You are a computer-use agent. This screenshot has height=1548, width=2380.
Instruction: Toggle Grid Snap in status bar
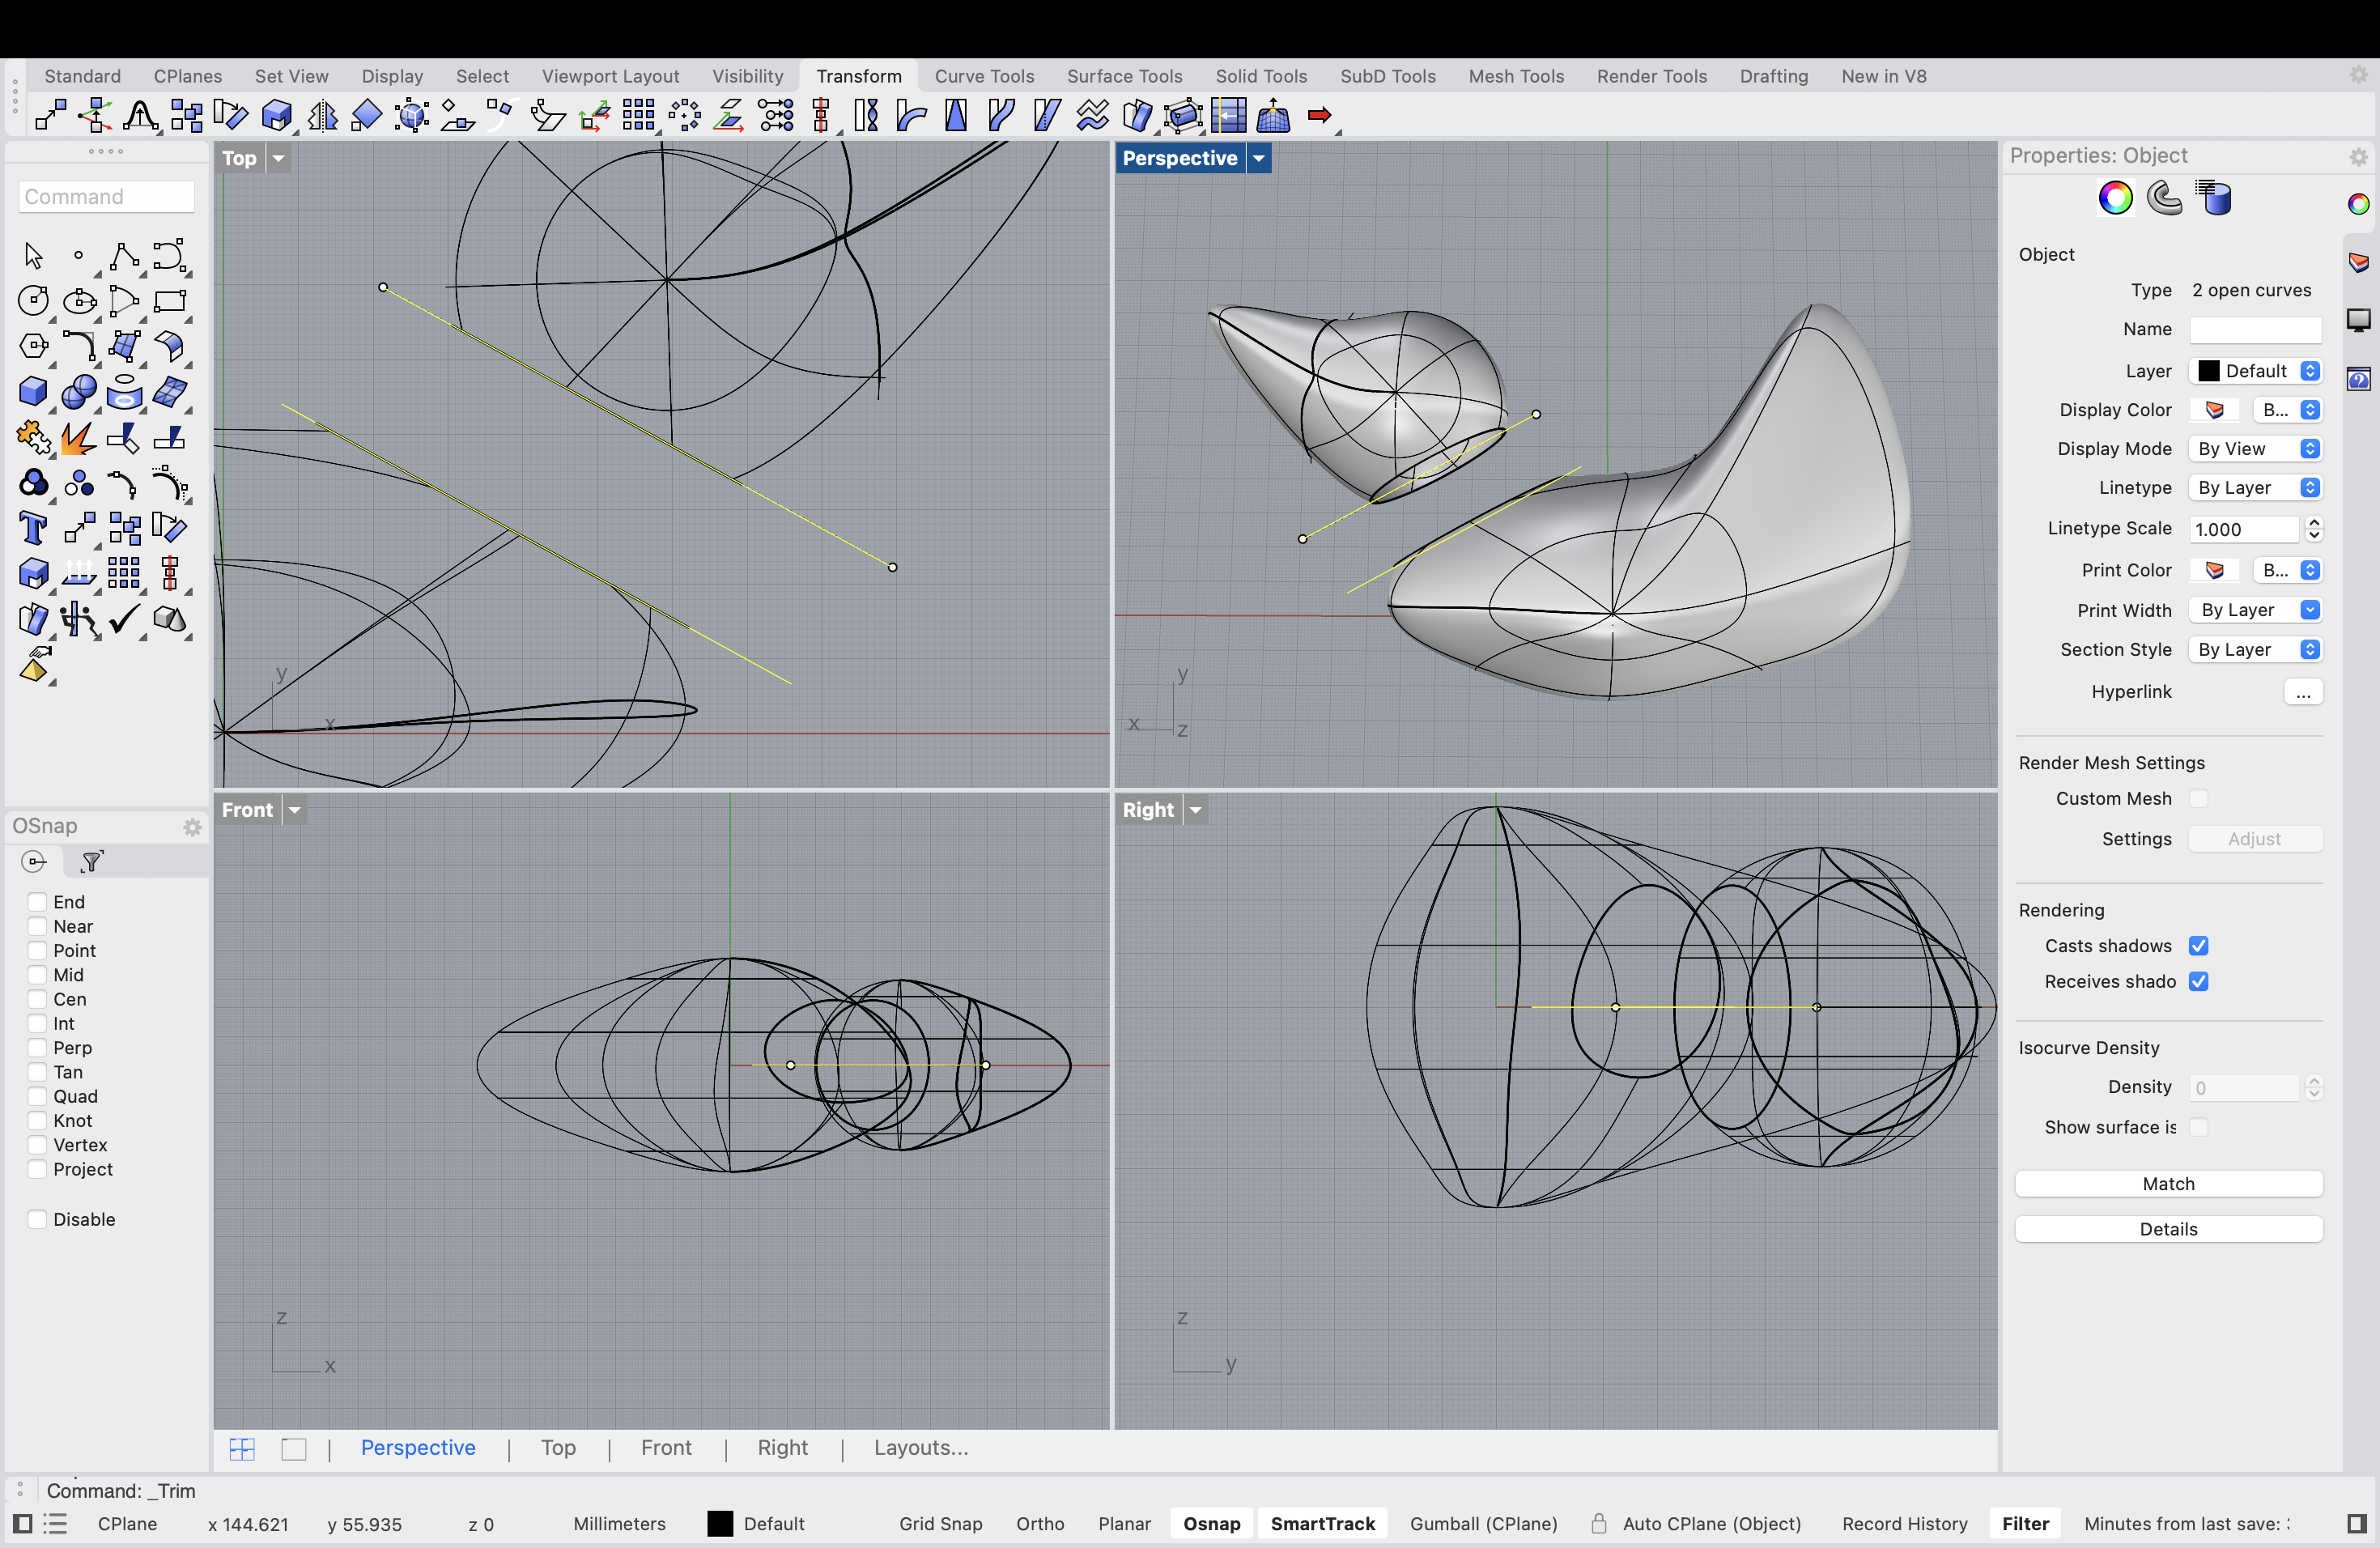[940, 1524]
